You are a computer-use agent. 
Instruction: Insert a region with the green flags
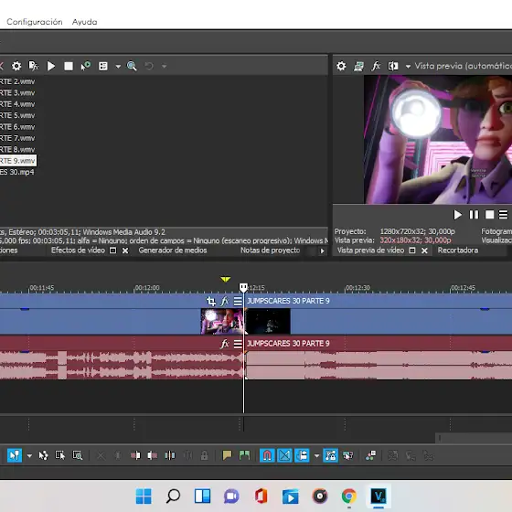pyautogui.click(x=244, y=455)
